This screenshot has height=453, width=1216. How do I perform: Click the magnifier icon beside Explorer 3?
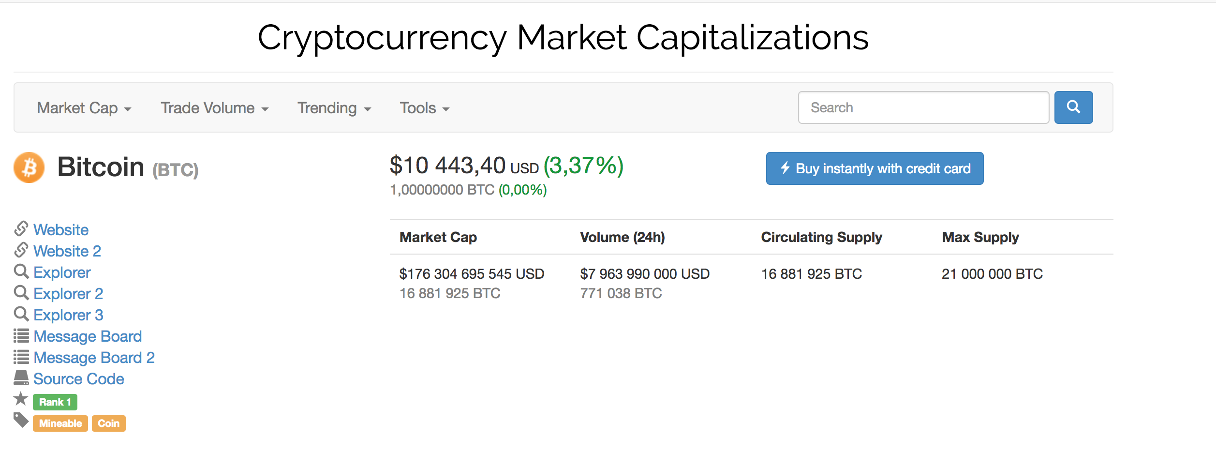[21, 314]
